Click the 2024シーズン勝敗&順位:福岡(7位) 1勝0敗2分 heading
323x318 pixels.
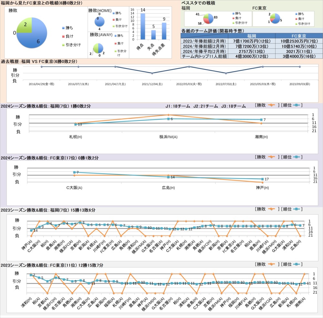point(46,106)
